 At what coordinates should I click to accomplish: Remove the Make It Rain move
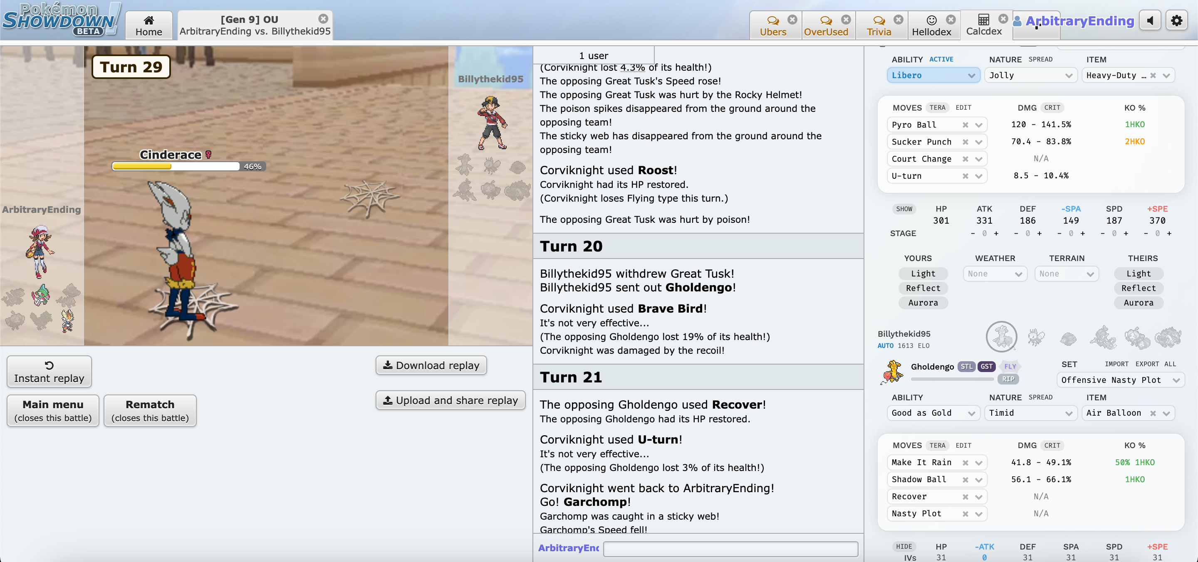965,463
